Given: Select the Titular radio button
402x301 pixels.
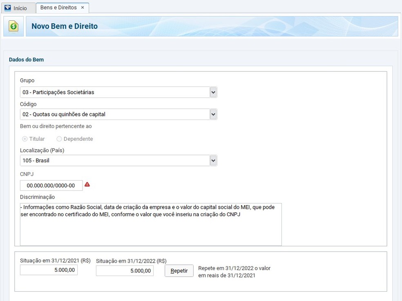Looking at the screenshot, I should pyautogui.click(x=25, y=139).
